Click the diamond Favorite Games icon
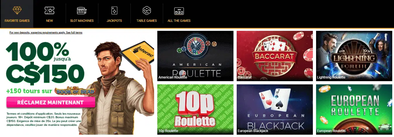The image size is (394, 137). click(x=17, y=11)
